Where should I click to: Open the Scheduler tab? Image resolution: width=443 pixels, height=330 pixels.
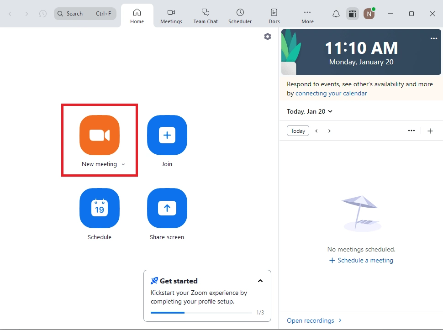240,16
